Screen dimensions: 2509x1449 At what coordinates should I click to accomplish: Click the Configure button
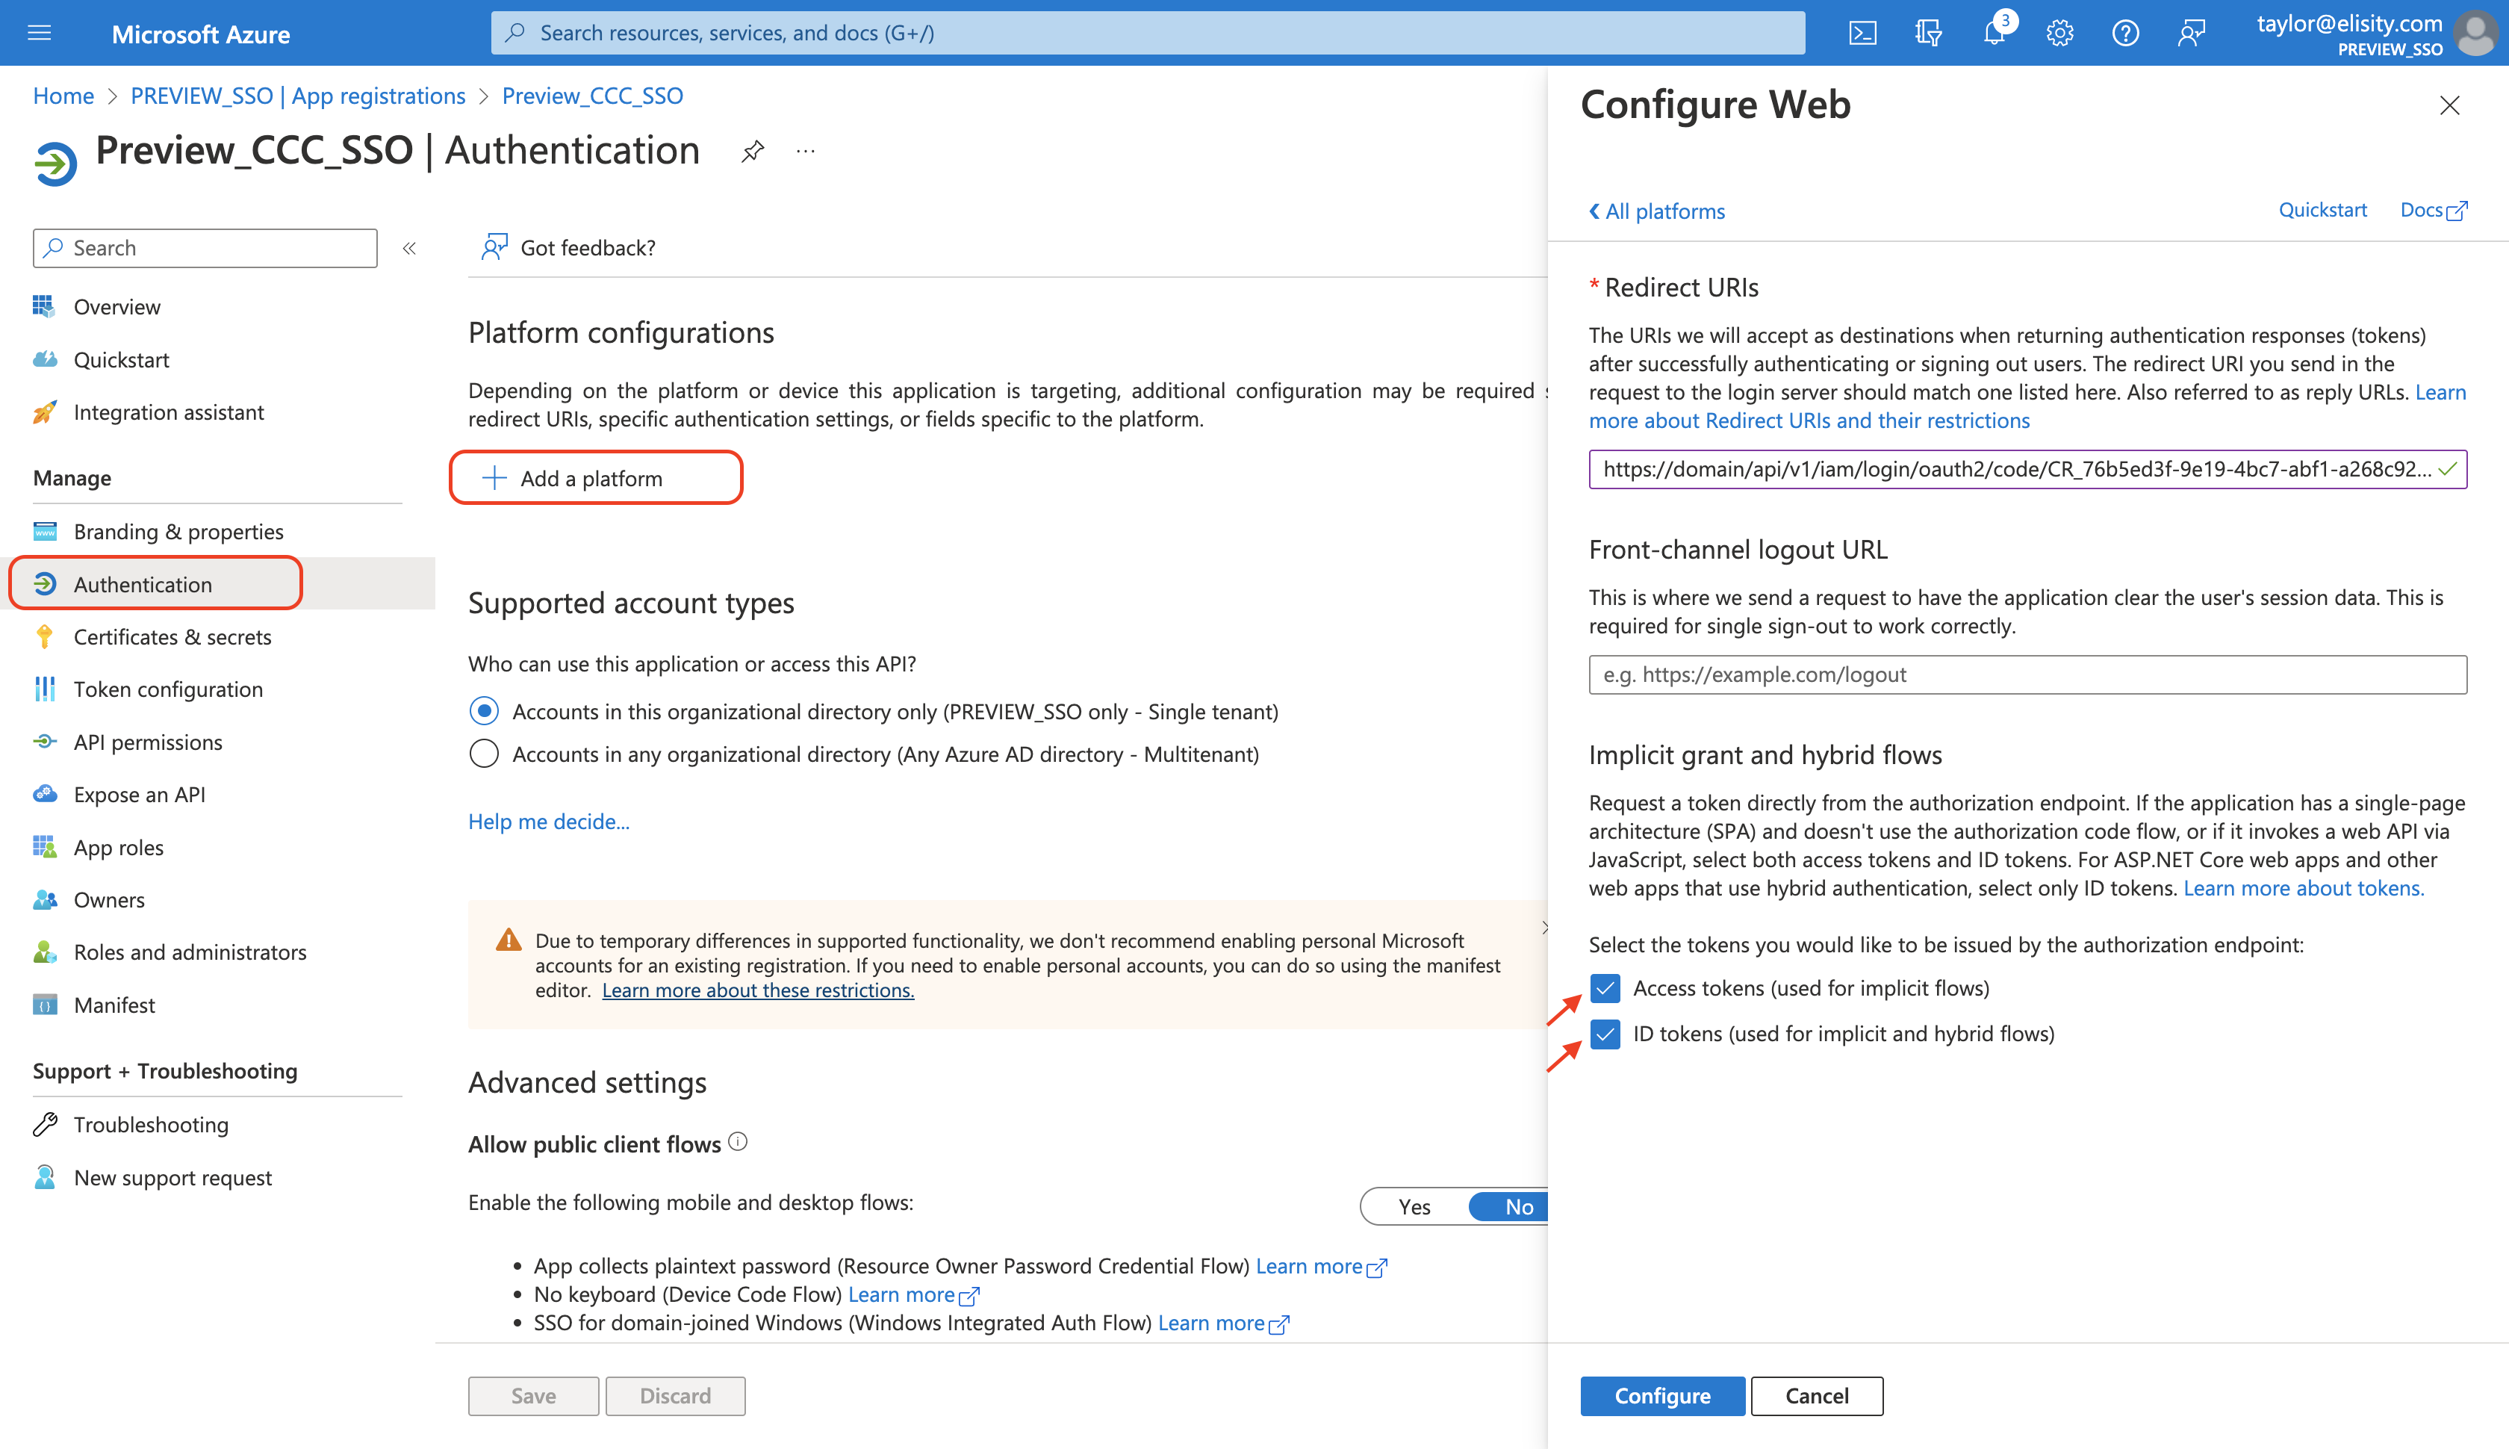[x=1661, y=1395]
